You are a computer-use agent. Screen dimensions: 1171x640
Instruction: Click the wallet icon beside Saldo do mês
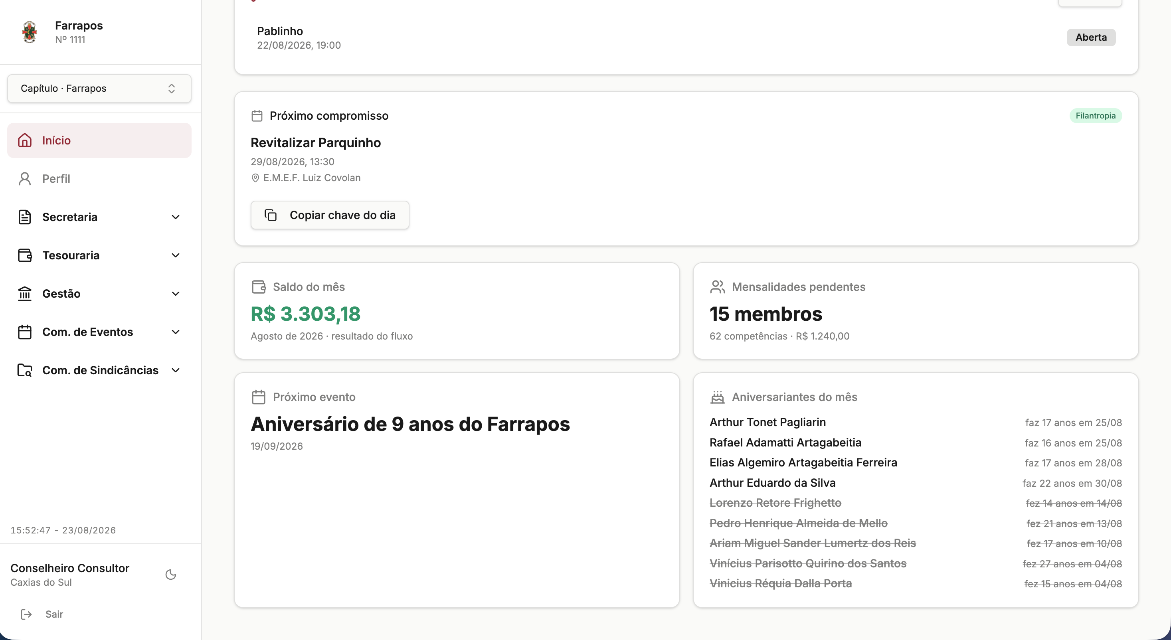pyautogui.click(x=258, y=287)
